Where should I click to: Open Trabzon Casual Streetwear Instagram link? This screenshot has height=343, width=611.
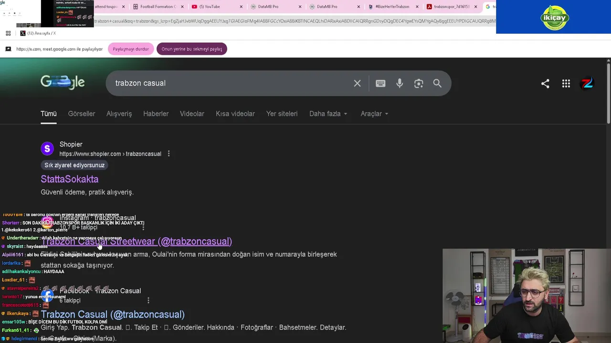click(137, 242)
